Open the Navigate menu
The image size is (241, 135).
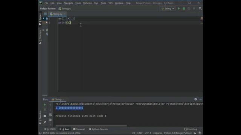pyautogui.click(x=69, y=3)
